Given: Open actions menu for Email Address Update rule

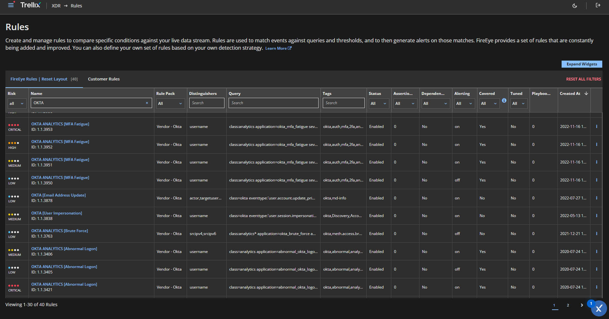Looking at the screenshot, I should click(x=597, y=198).
